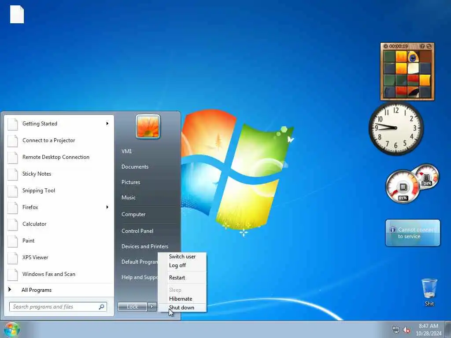Click the arrow button next to Lock
Screen dimensions: 451x338
[152, 307]
